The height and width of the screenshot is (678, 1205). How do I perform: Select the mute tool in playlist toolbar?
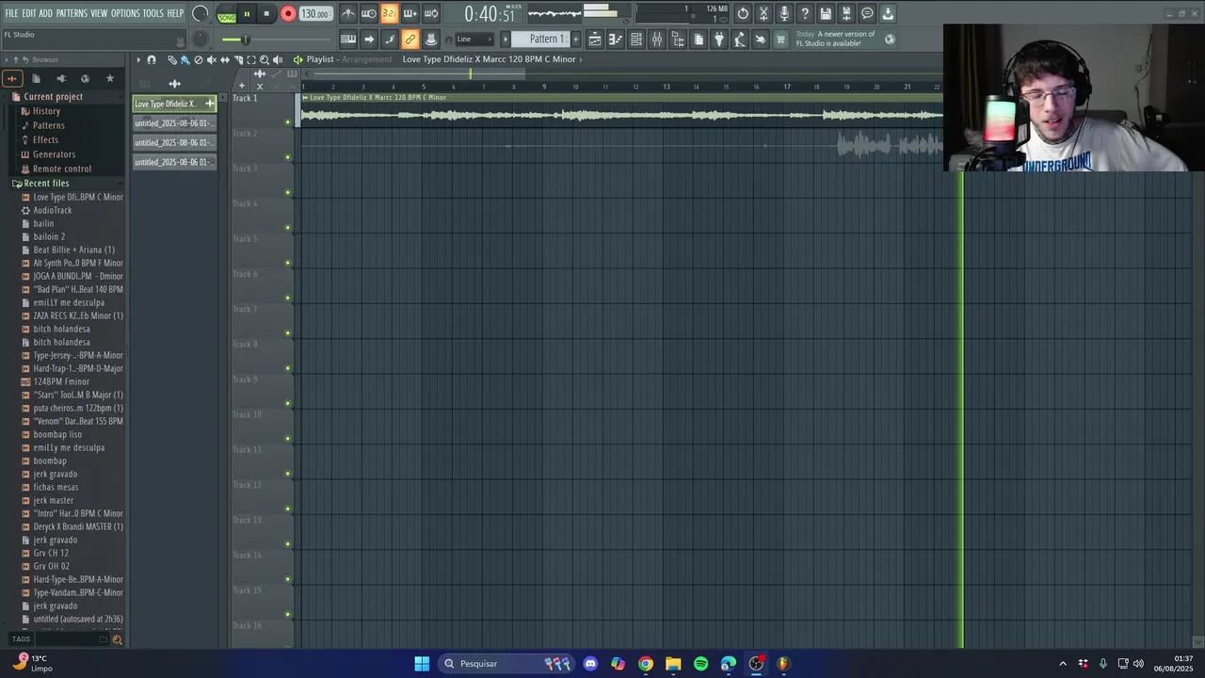tap(211, 59)
